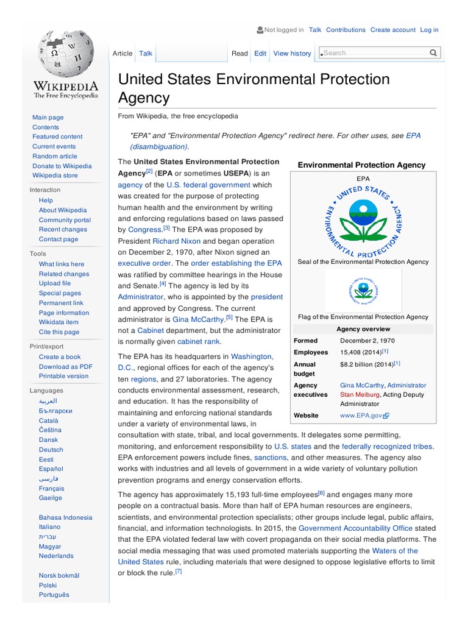Click Create a book

[60, 357]
